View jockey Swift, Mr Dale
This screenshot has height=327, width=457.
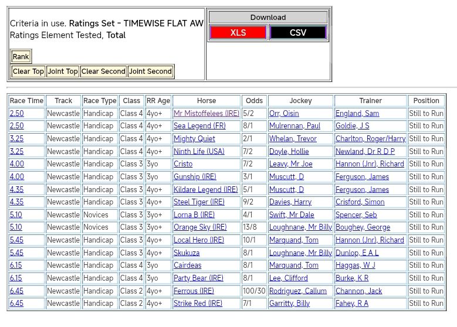292,215
